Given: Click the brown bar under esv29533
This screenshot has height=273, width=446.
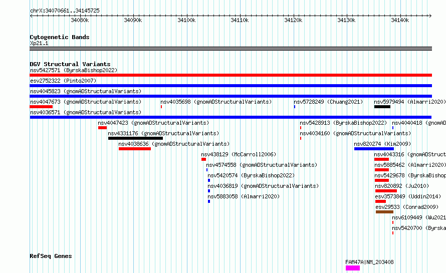Looking at the screenshot, I should coord(384,212).
